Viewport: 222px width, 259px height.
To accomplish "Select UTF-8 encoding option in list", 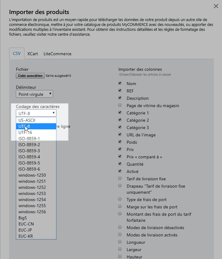I will 36,126.
